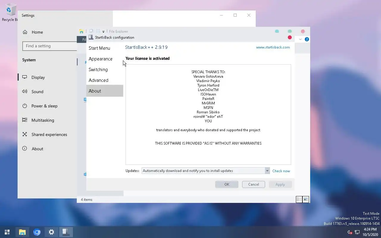Click the '4 items' status text
This screenshot has height=238, width=381.
(87, 200)
